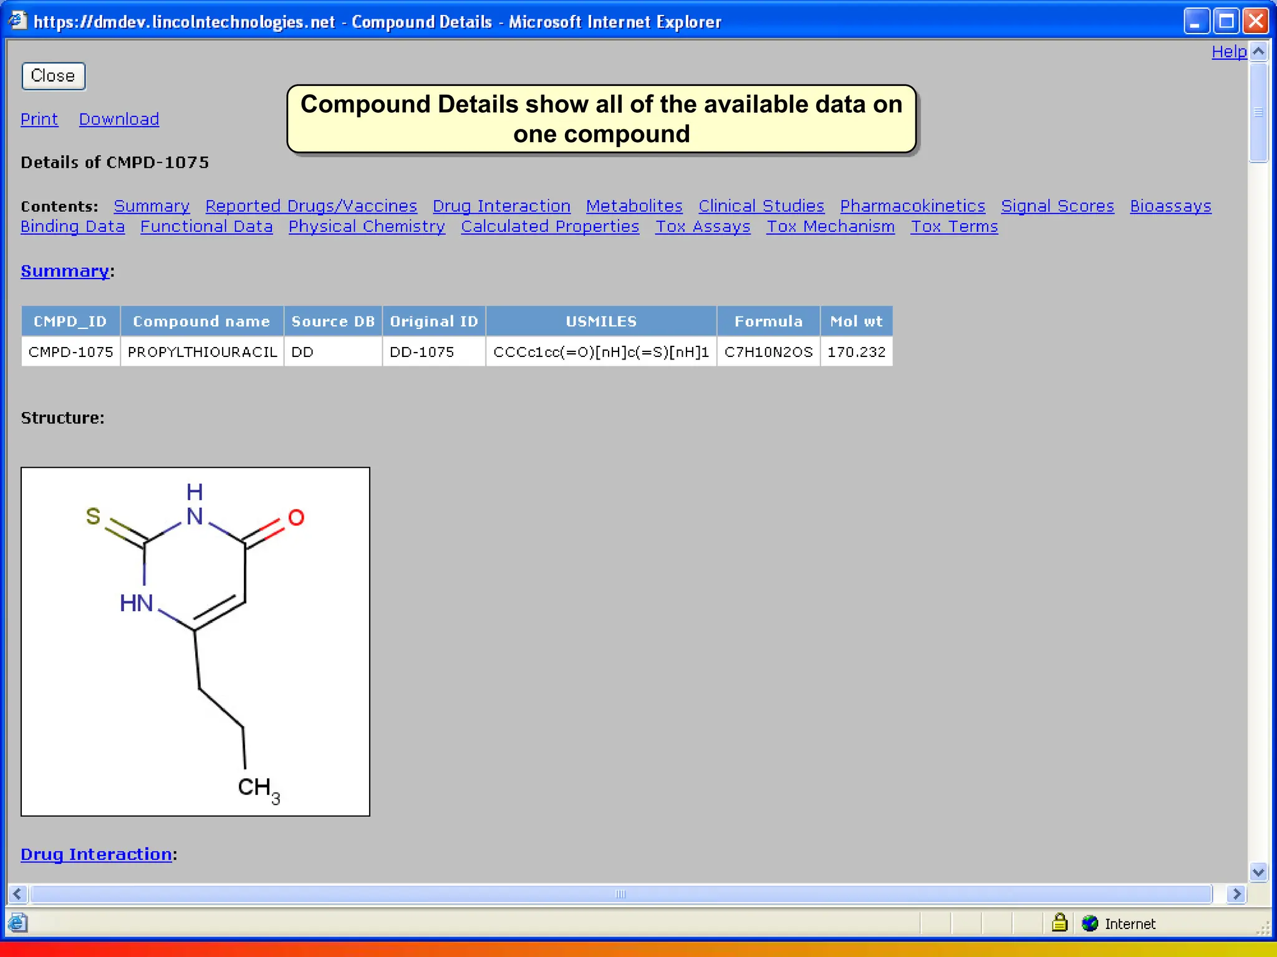Click the Summary section heading link
The width and height of the screenshot is (1277, 957).
point(65,271)
